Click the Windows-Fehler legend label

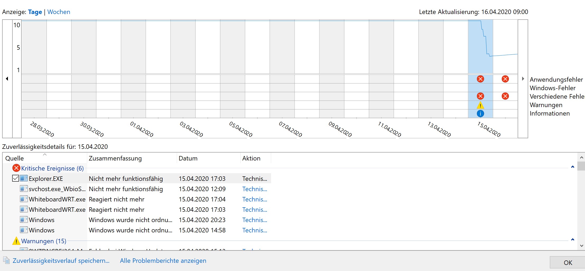tap(552, 88)
